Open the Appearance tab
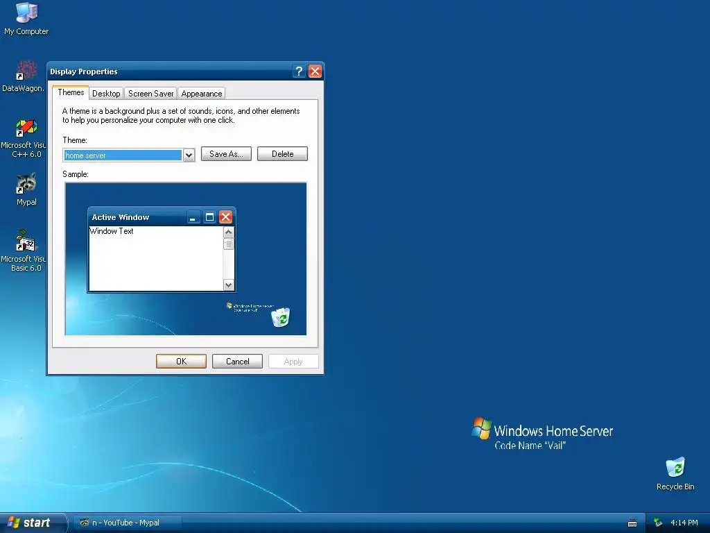This screenshot has width=710, height=533. click(202, 94)
